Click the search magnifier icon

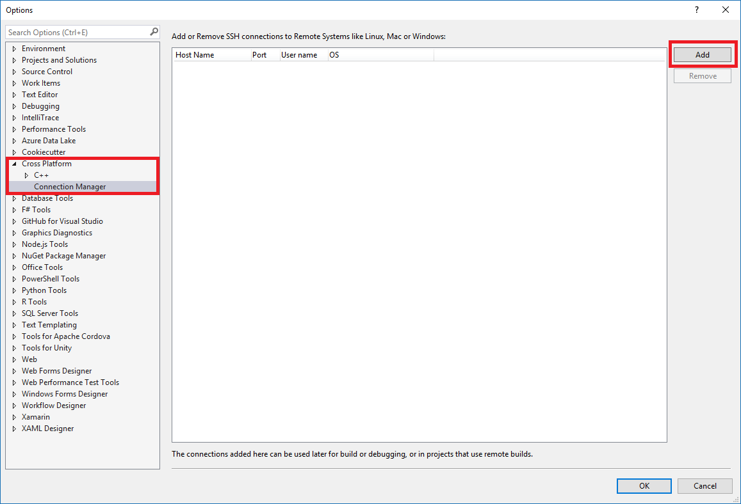(x=153, y=31)
